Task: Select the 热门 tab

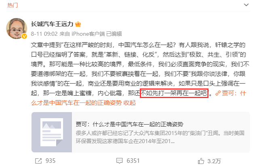Action: point(13,5)
